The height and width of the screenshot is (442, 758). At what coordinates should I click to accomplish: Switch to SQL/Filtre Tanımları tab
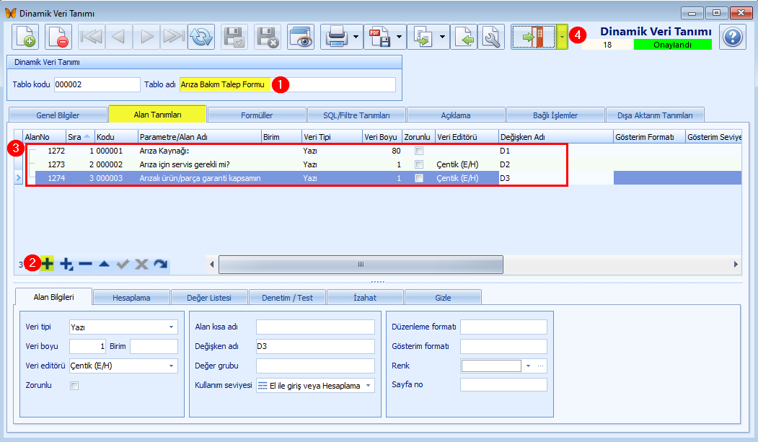pyautogui.click(x=356, y=115)
